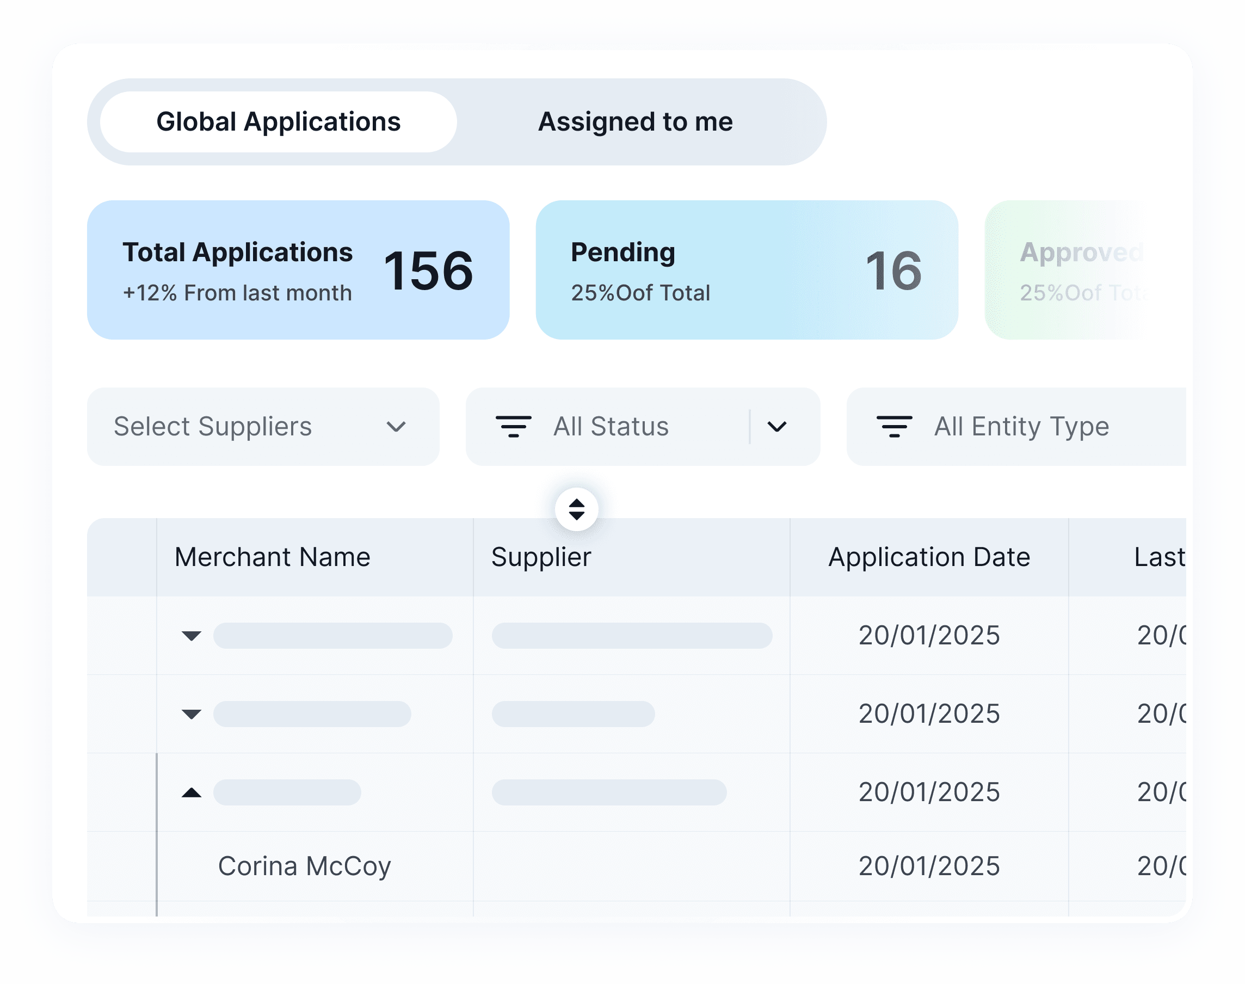Open All Status dropdown chevron
This screenshot has width=1245, height=984.
click(x=777, y=427)
